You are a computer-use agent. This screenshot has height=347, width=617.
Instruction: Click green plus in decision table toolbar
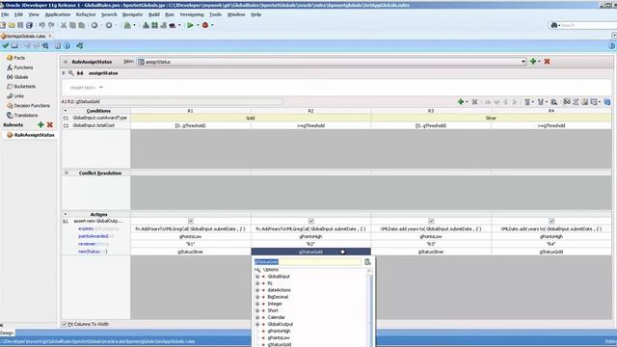coord(461,102)
